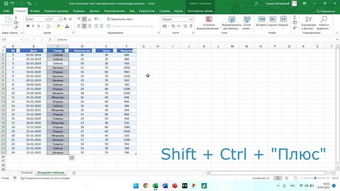The image size is (340, 191).
Task: Apply the yellow fill color
Action: (58, 26)
